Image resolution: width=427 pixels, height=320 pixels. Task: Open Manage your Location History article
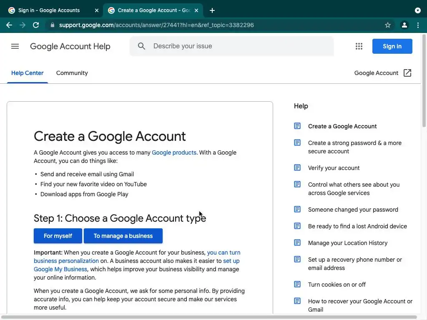347,243
